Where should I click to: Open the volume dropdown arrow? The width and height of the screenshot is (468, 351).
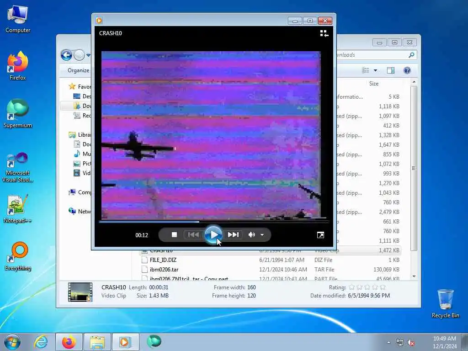pos(262,235)
